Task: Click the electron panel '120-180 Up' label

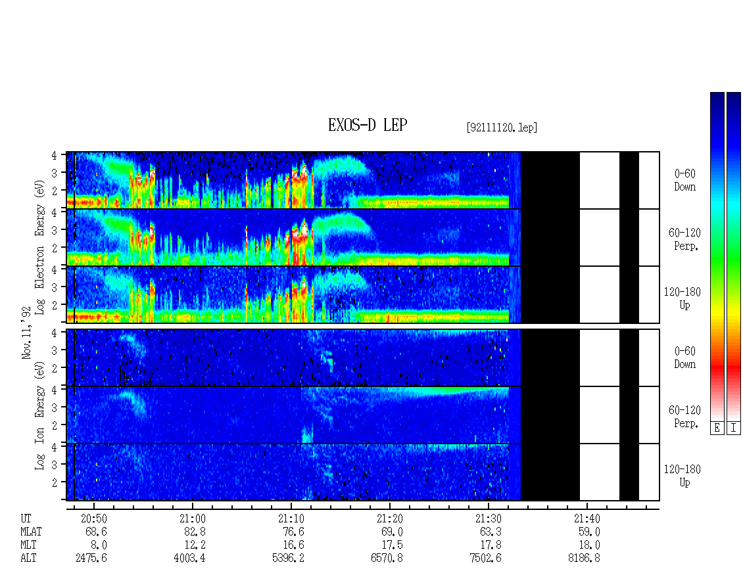Action: pyautogui.click(x=683, y=298)
